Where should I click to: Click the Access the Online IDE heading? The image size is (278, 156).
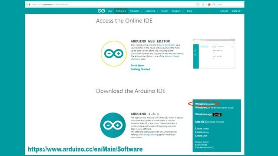124,21
